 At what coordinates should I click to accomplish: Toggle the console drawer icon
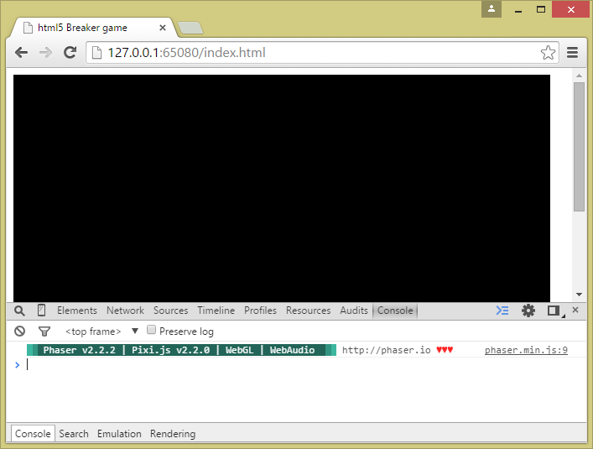click(502, 311)
